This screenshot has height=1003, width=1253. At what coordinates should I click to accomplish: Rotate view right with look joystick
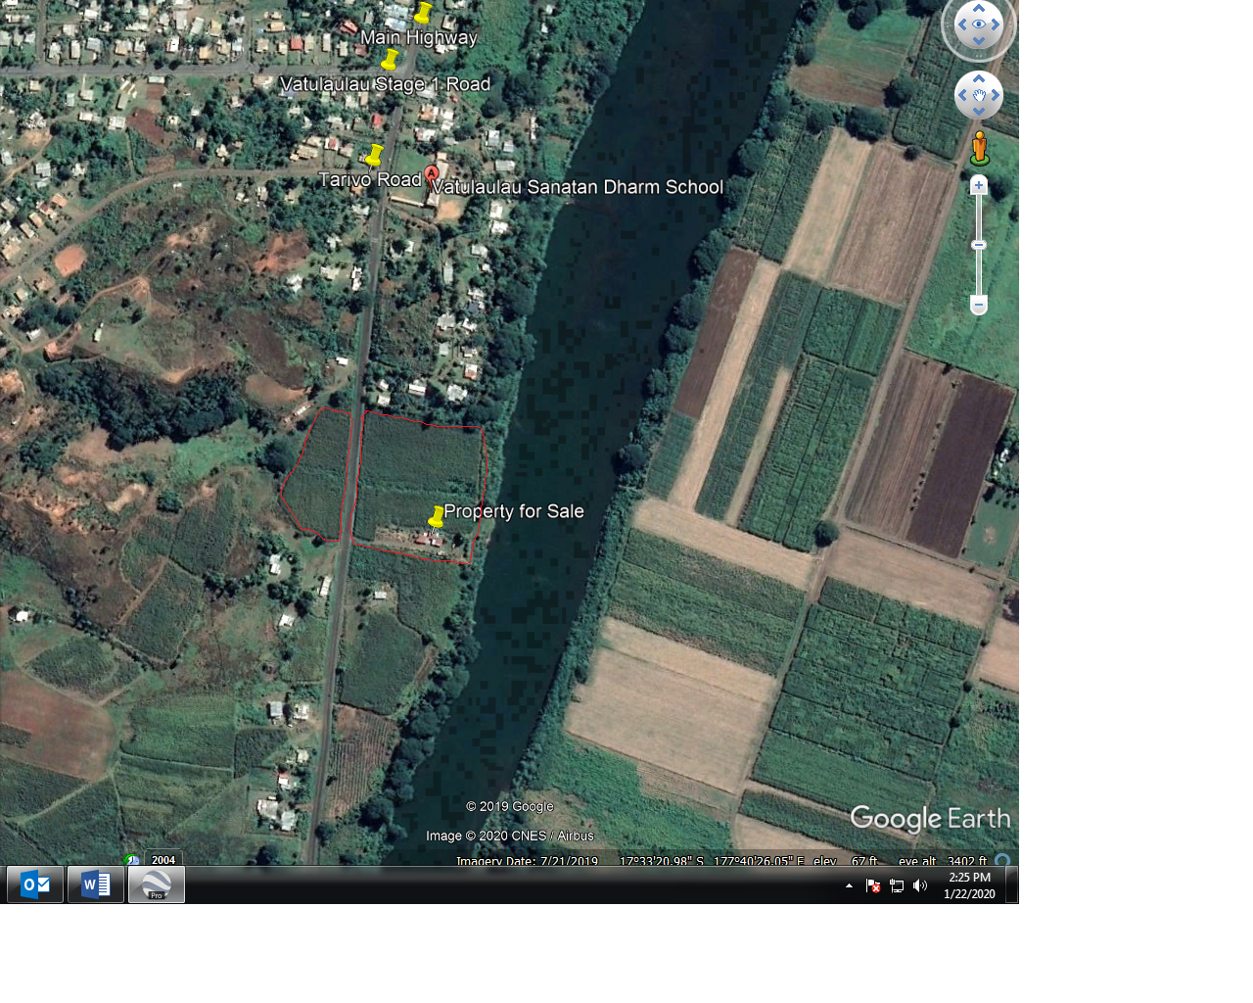click(x=997, y=24)
